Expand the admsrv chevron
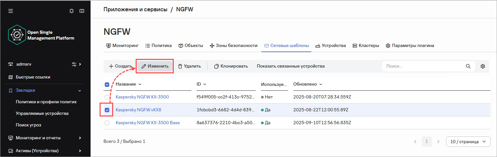Screen dimensions: 497x157 [x=80, y=64]
